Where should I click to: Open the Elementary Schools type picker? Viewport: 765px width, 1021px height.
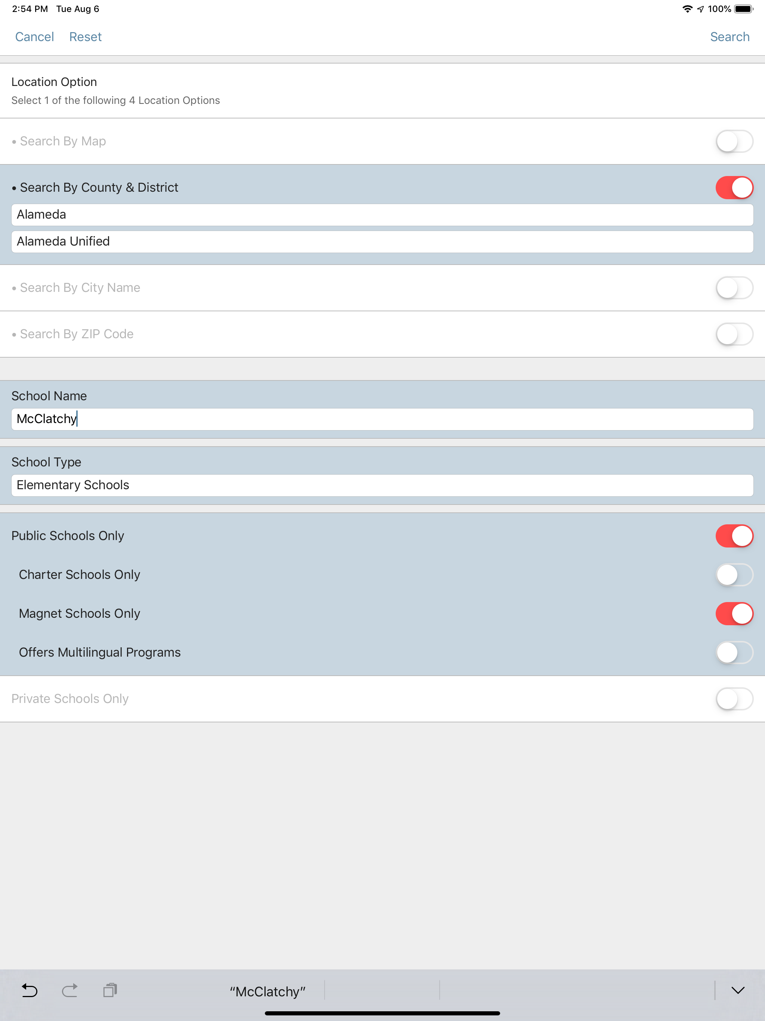[x=382, y=485]
